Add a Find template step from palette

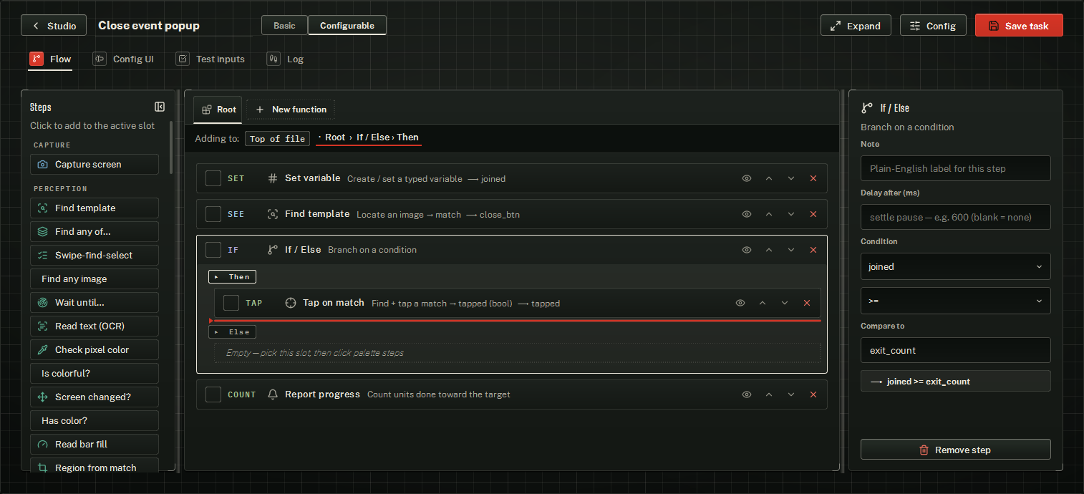[x=95, y=208]
